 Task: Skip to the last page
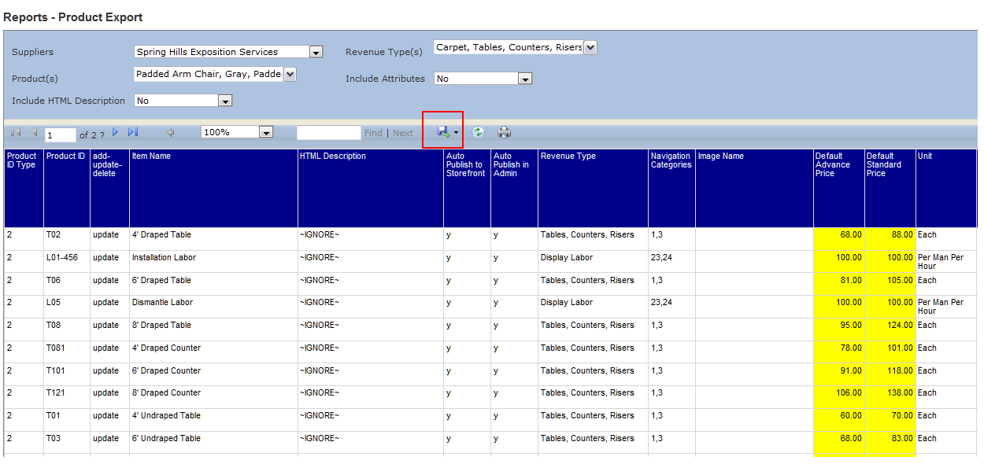(x=132, y=132)
